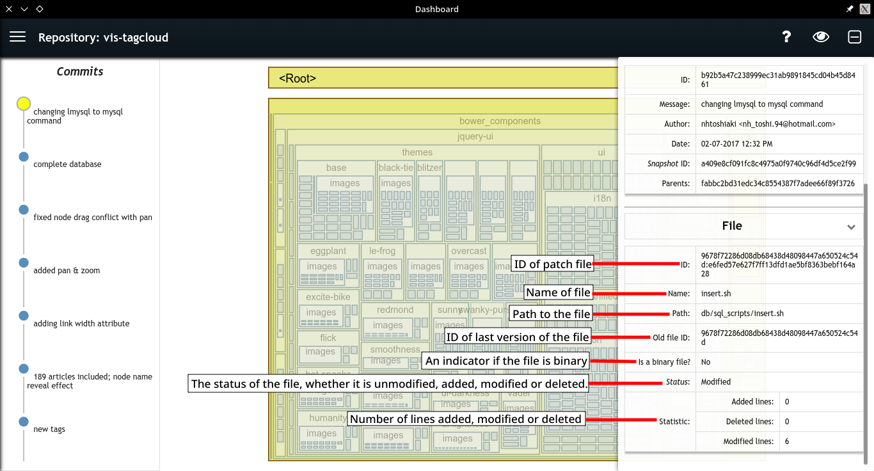Screen dimensions: 874x471
Task: Select the commit node for 'added pan & zoom'
Action: point(24,262)
